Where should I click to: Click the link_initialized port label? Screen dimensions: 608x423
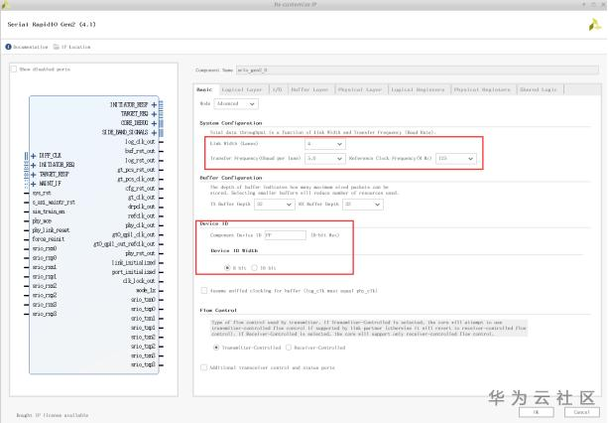(x=133, y=263)
